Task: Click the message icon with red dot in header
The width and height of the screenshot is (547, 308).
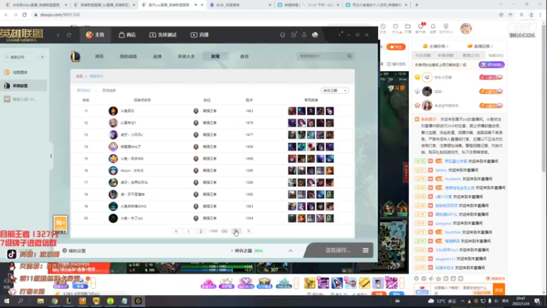Action: [x=294, y=35]
